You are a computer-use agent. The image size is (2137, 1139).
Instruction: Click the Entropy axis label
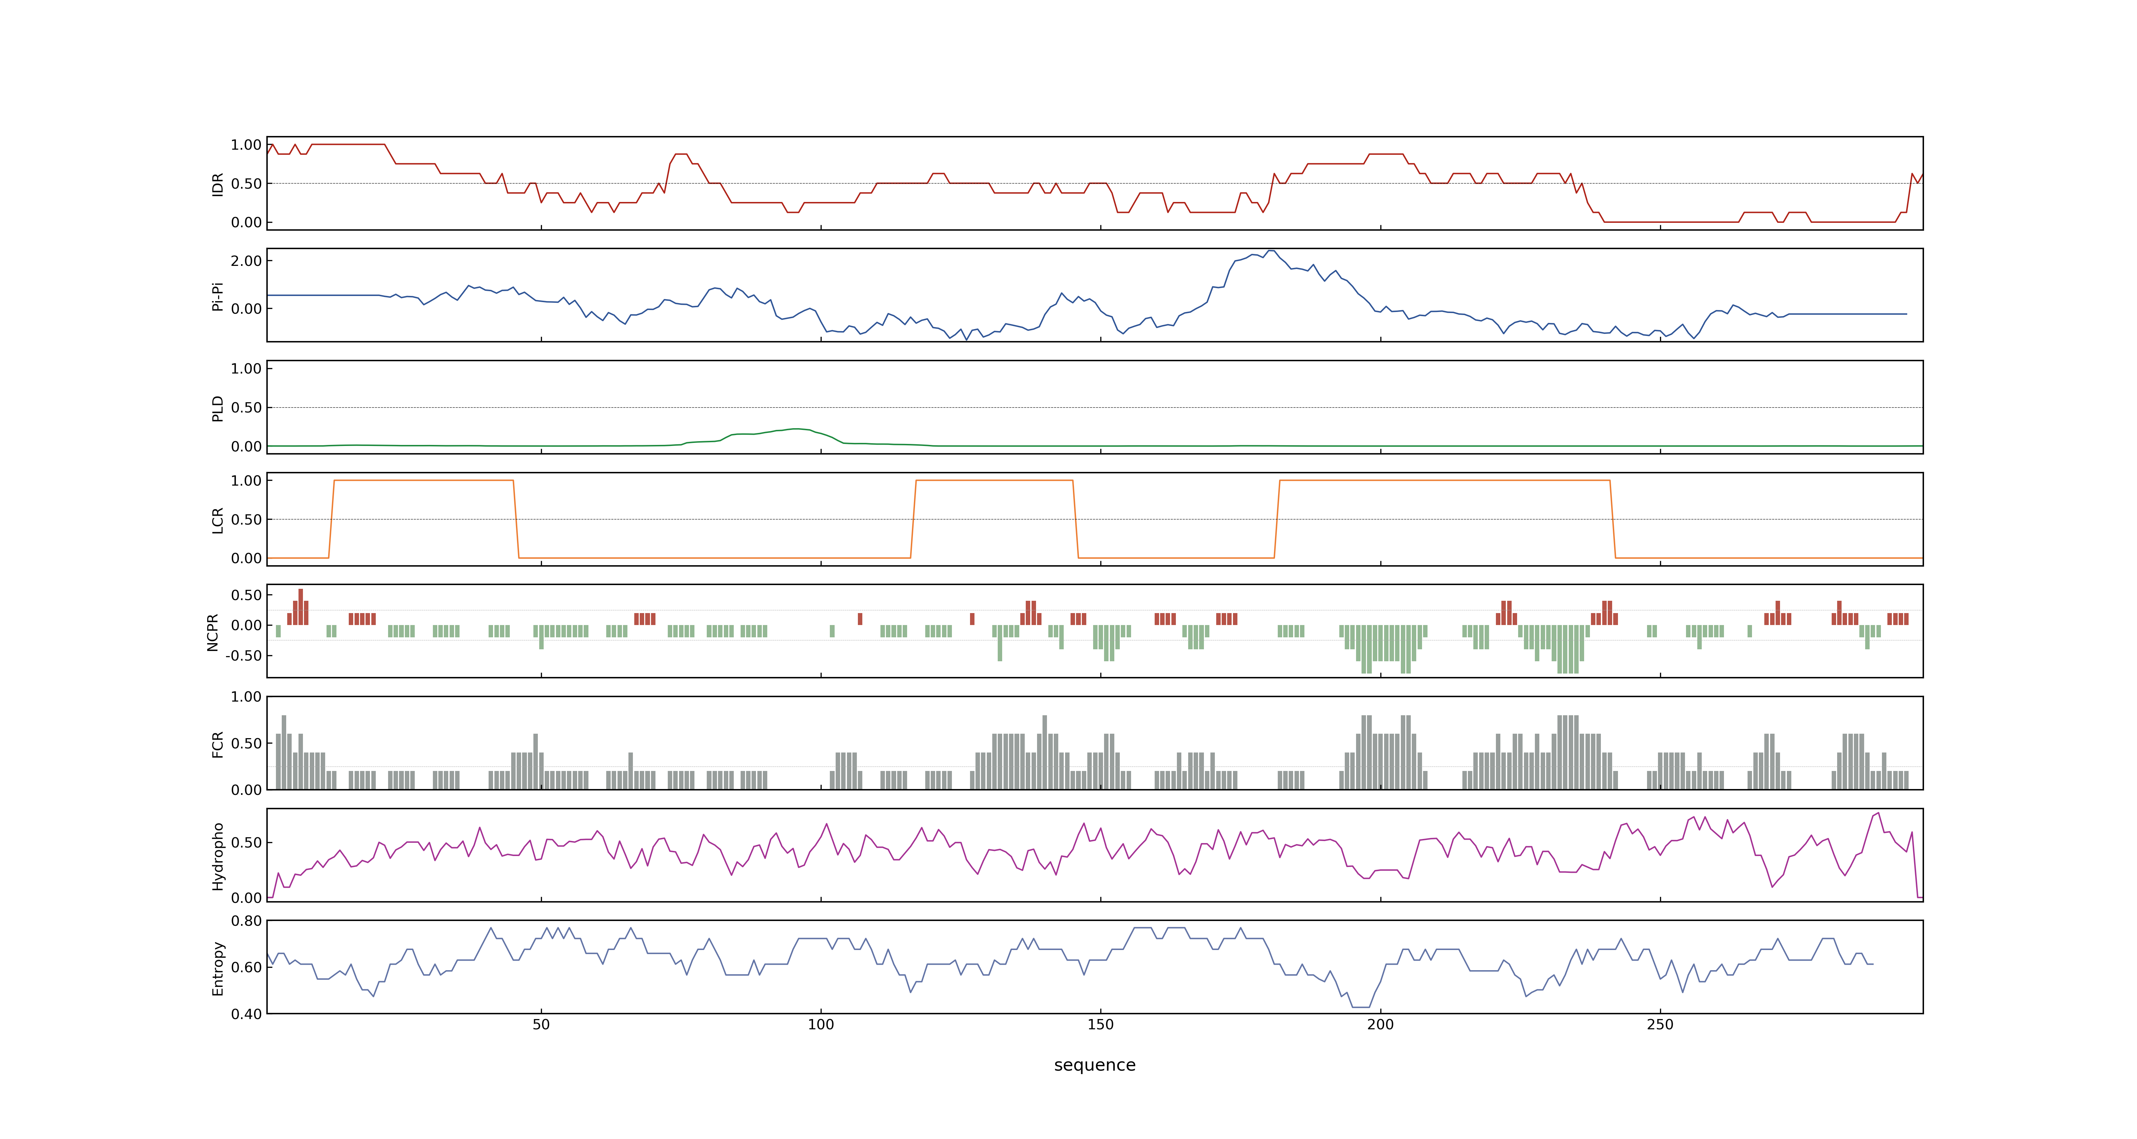(218, 968)
